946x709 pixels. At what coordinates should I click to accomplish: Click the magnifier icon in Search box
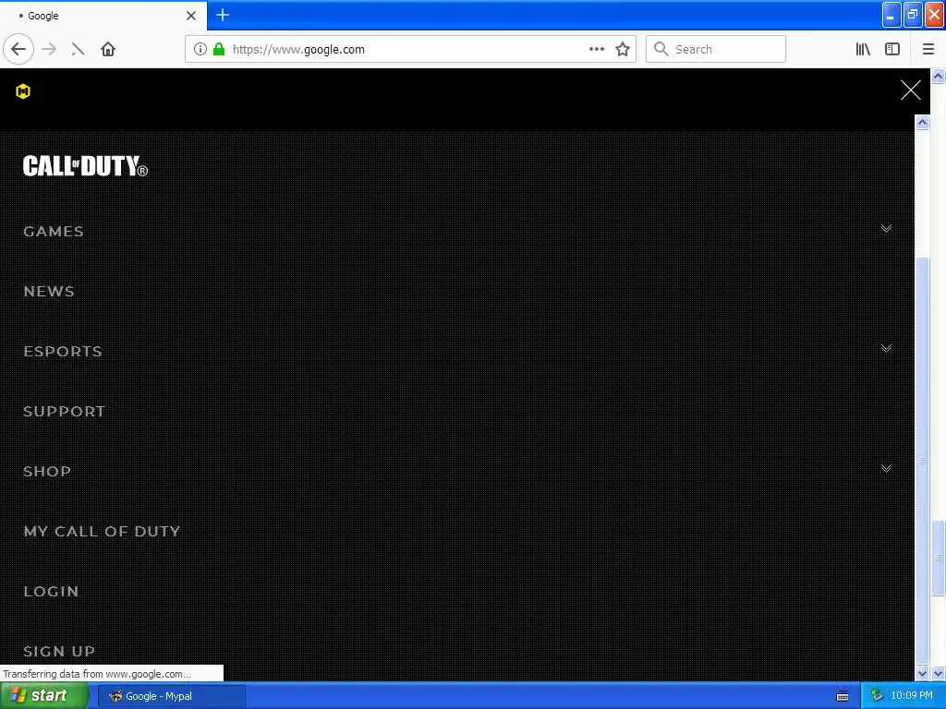point(661,49)
